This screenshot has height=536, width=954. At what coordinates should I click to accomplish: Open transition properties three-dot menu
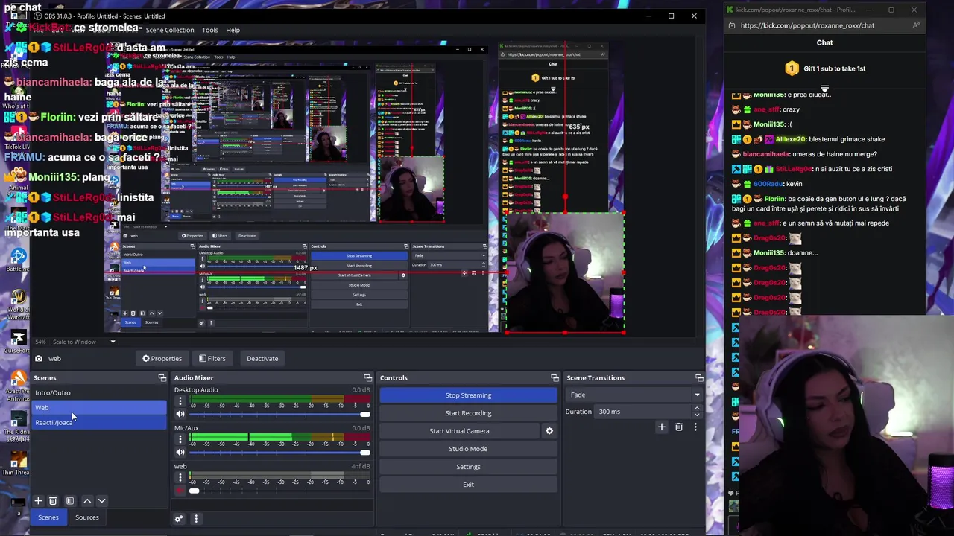(695, 427)
